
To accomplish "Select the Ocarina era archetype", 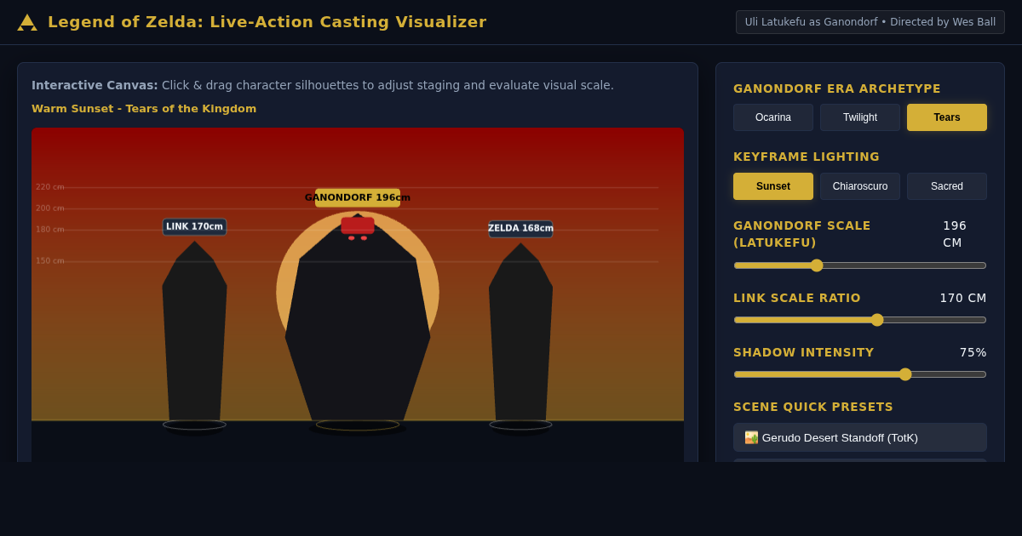I will point(773,117).
